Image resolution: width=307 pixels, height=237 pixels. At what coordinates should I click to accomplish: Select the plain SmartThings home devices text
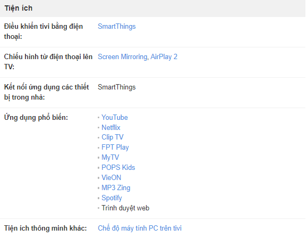pos(117,87)
